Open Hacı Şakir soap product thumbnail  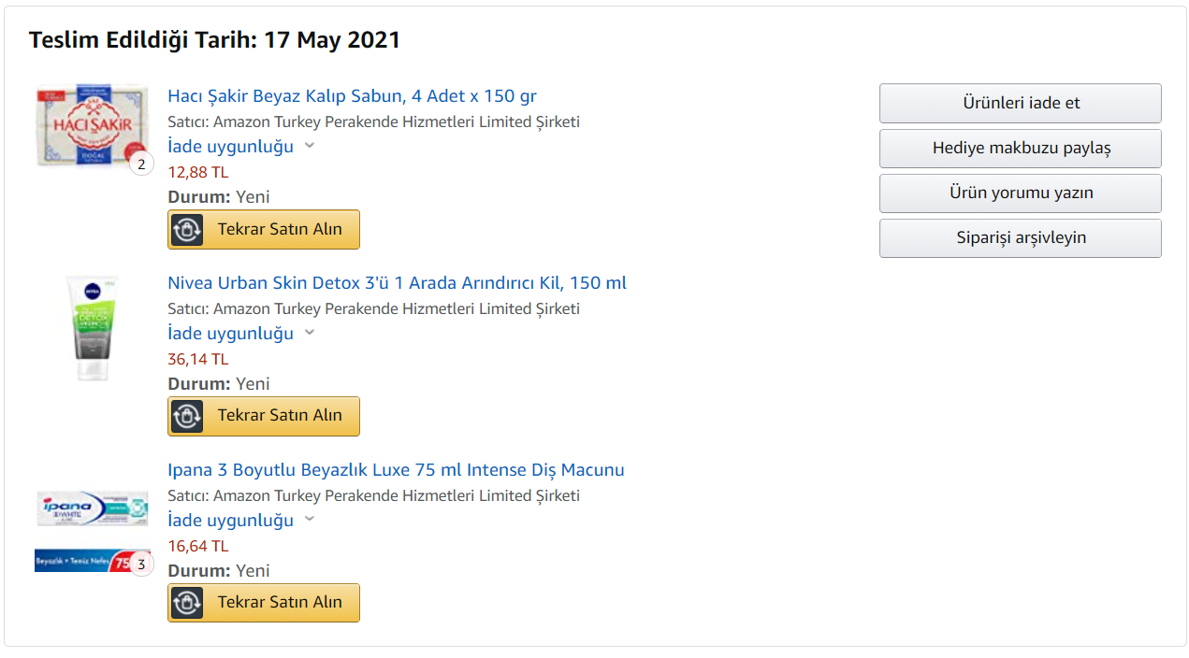point(92,125)
